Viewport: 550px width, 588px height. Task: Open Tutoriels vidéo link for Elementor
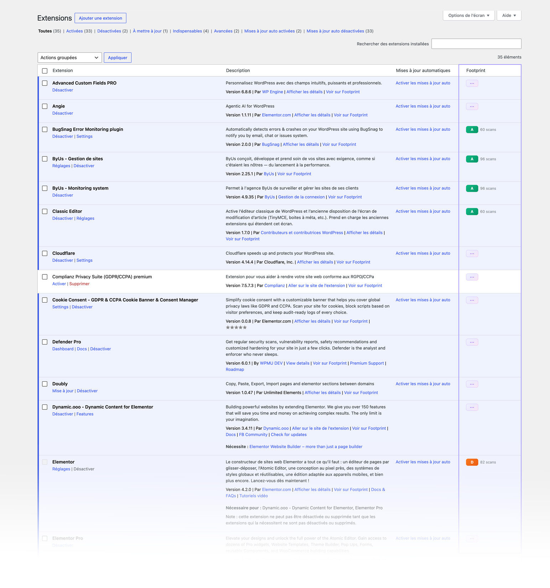pyautogui.click(x=254, y=496)
